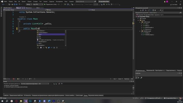Click the Windows Start button
Screen dimensions: 183x103
point(2,101)
